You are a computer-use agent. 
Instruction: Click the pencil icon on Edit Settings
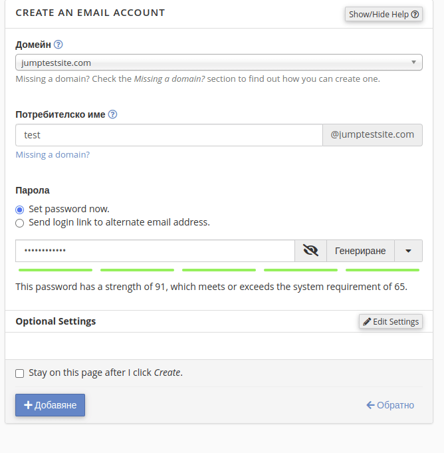click(367, 321)
